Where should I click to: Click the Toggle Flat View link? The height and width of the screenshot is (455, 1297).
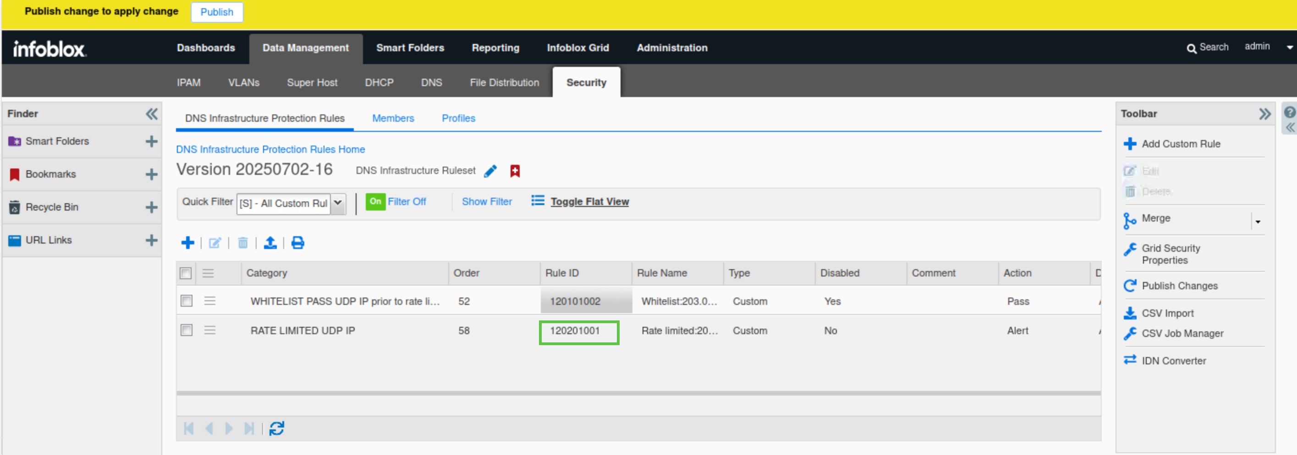(589, 201)
